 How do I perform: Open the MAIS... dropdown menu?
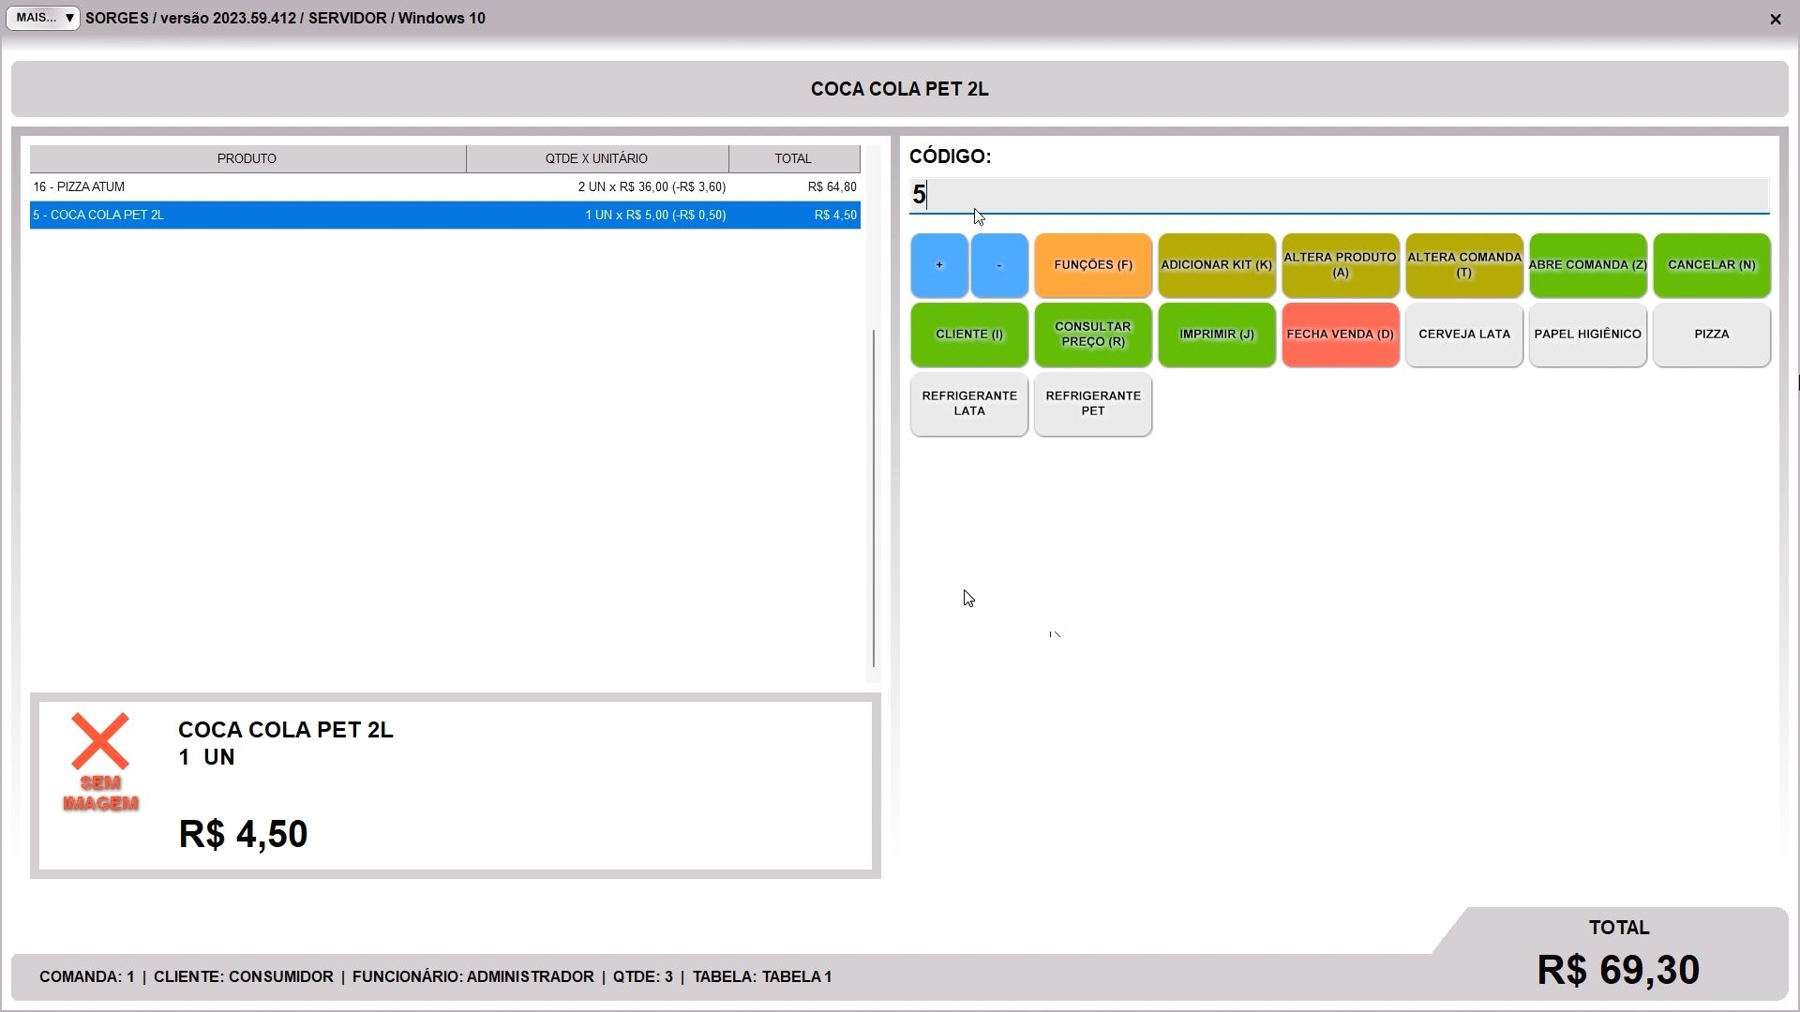coord(42,18)
